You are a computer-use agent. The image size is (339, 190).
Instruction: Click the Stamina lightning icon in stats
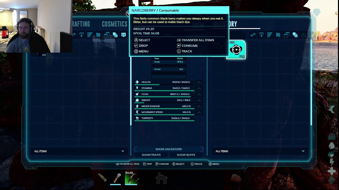(137, 88)
